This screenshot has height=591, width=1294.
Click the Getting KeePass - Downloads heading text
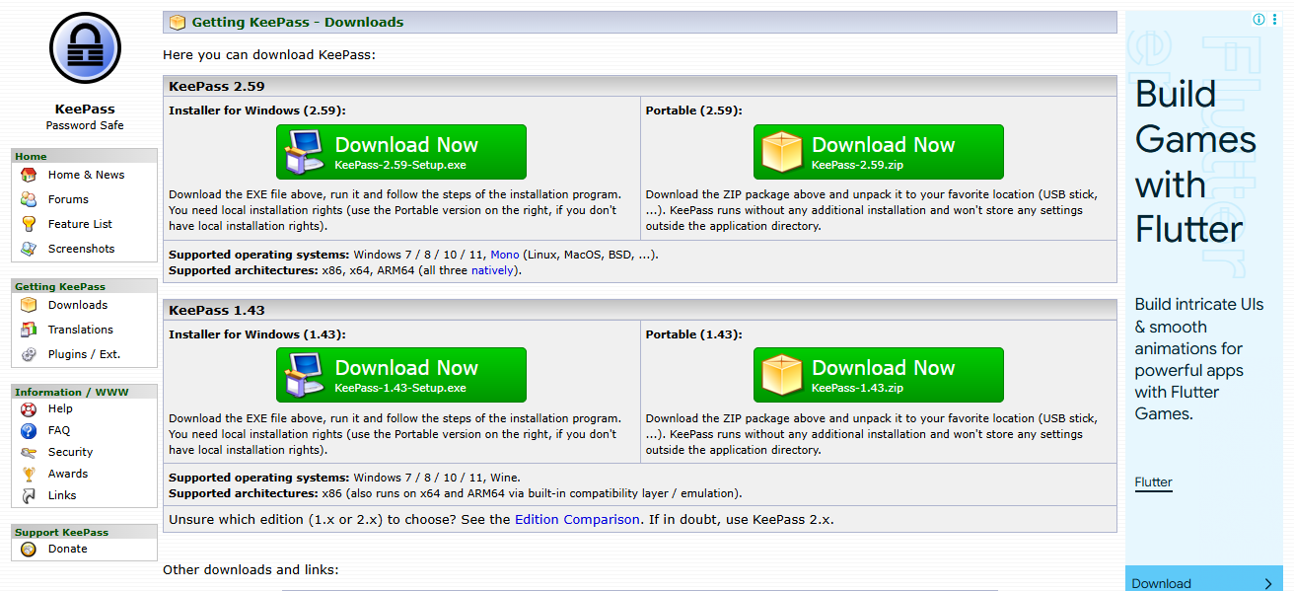[298, 22]
